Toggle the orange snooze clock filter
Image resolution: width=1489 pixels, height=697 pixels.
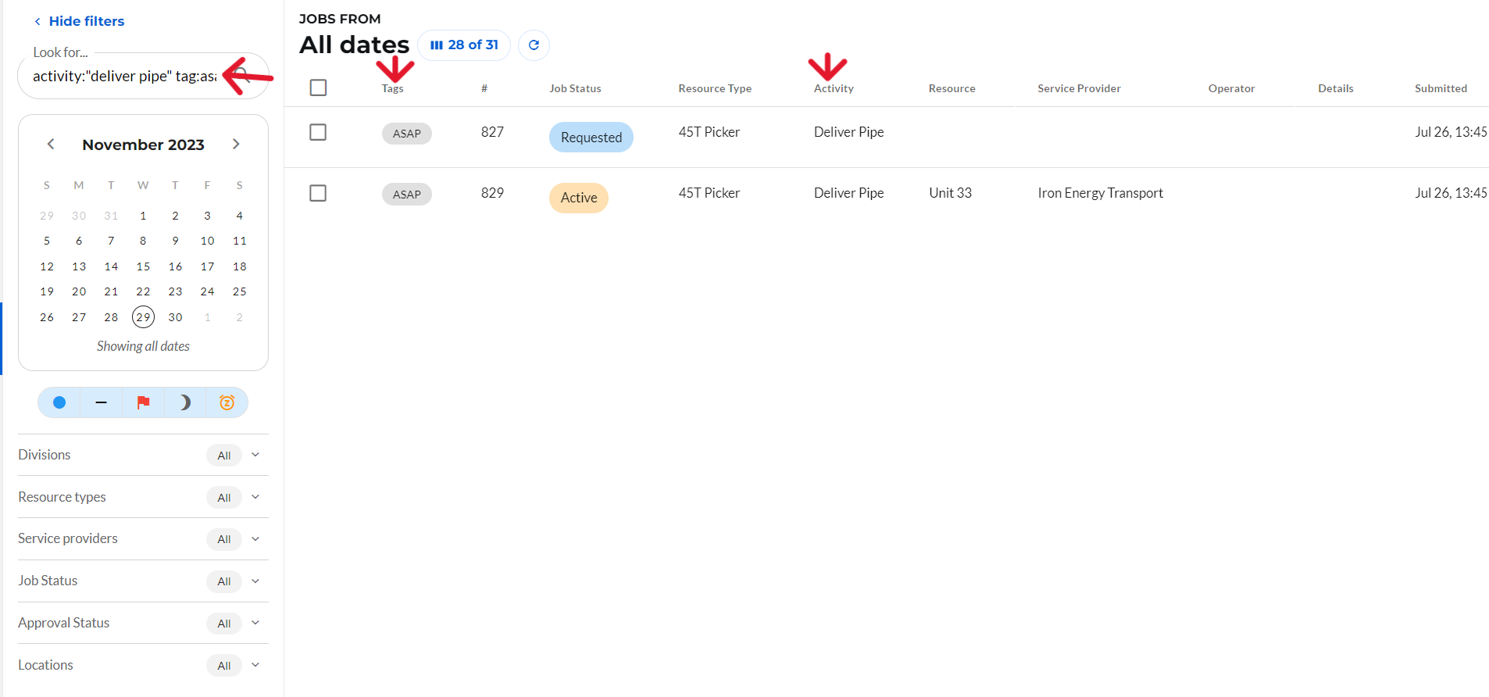pyautogui.click(x=227, y=402)
